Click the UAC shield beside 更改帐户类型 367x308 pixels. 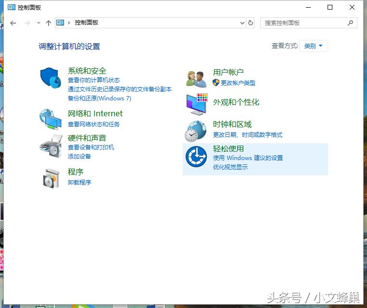click(216, 83)
